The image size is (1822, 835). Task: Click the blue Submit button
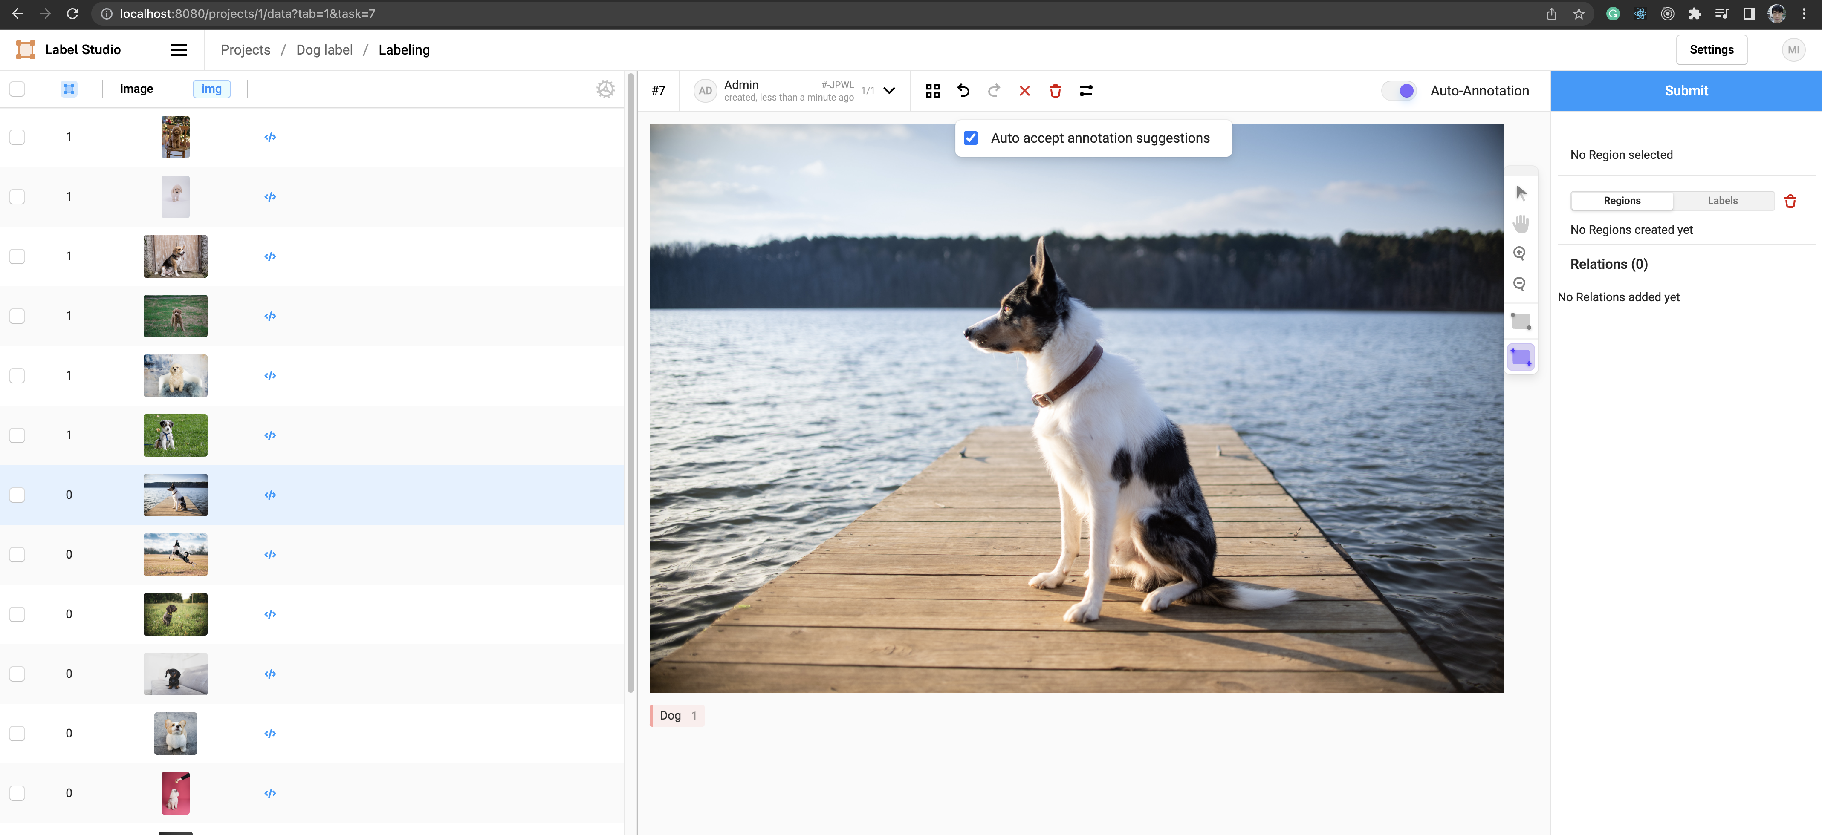point(1686,90)
